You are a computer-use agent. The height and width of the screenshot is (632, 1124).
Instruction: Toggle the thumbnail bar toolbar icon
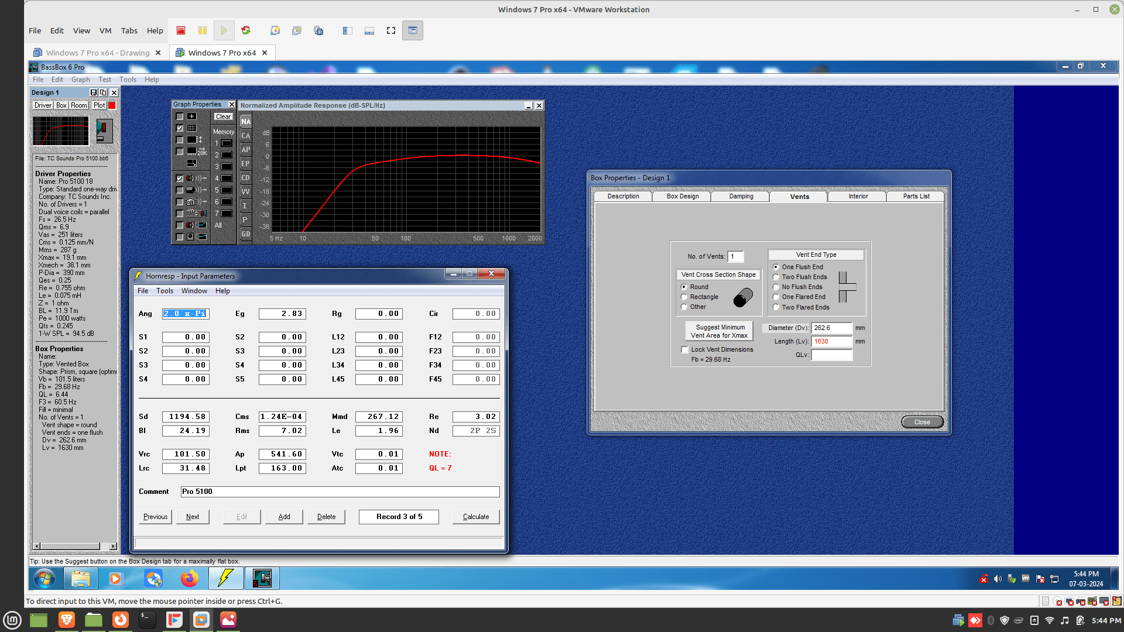[369, 30]
